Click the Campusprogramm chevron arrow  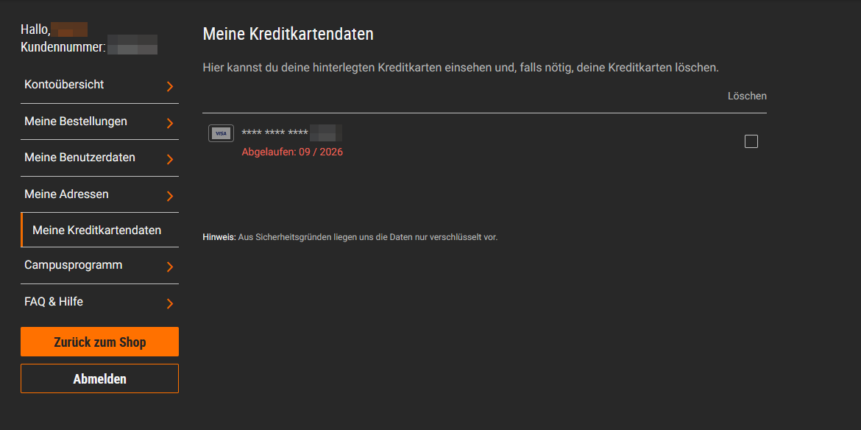click(170, 267)
